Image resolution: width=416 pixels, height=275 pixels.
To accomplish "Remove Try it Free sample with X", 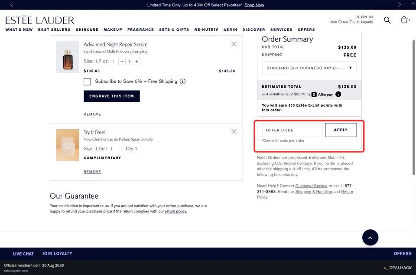I will click(234, 131).
